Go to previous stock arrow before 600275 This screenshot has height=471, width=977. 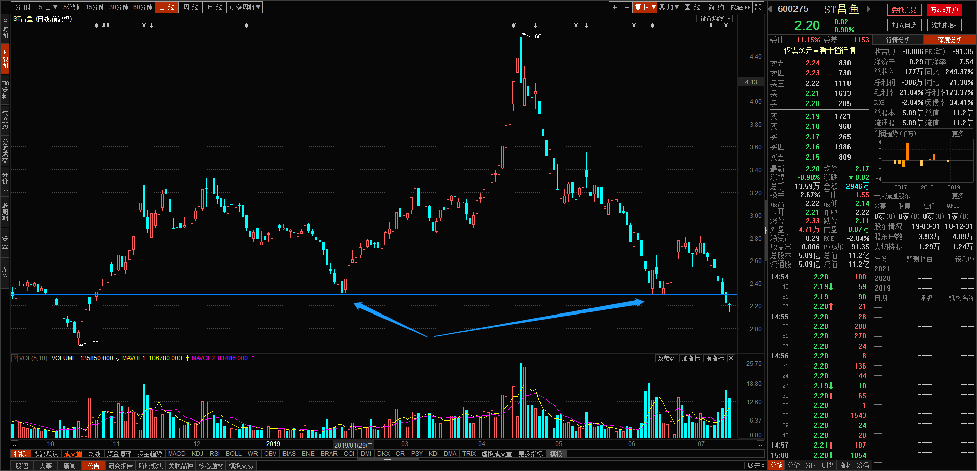pyautogui.click(x=770, y=9)
